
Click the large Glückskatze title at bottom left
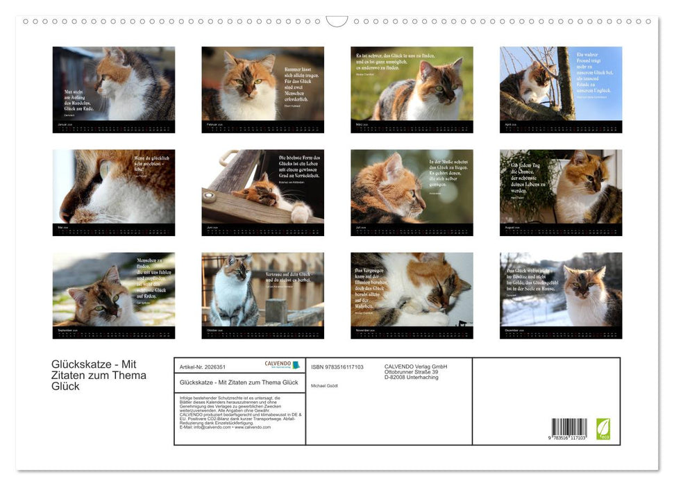(99, 375)
